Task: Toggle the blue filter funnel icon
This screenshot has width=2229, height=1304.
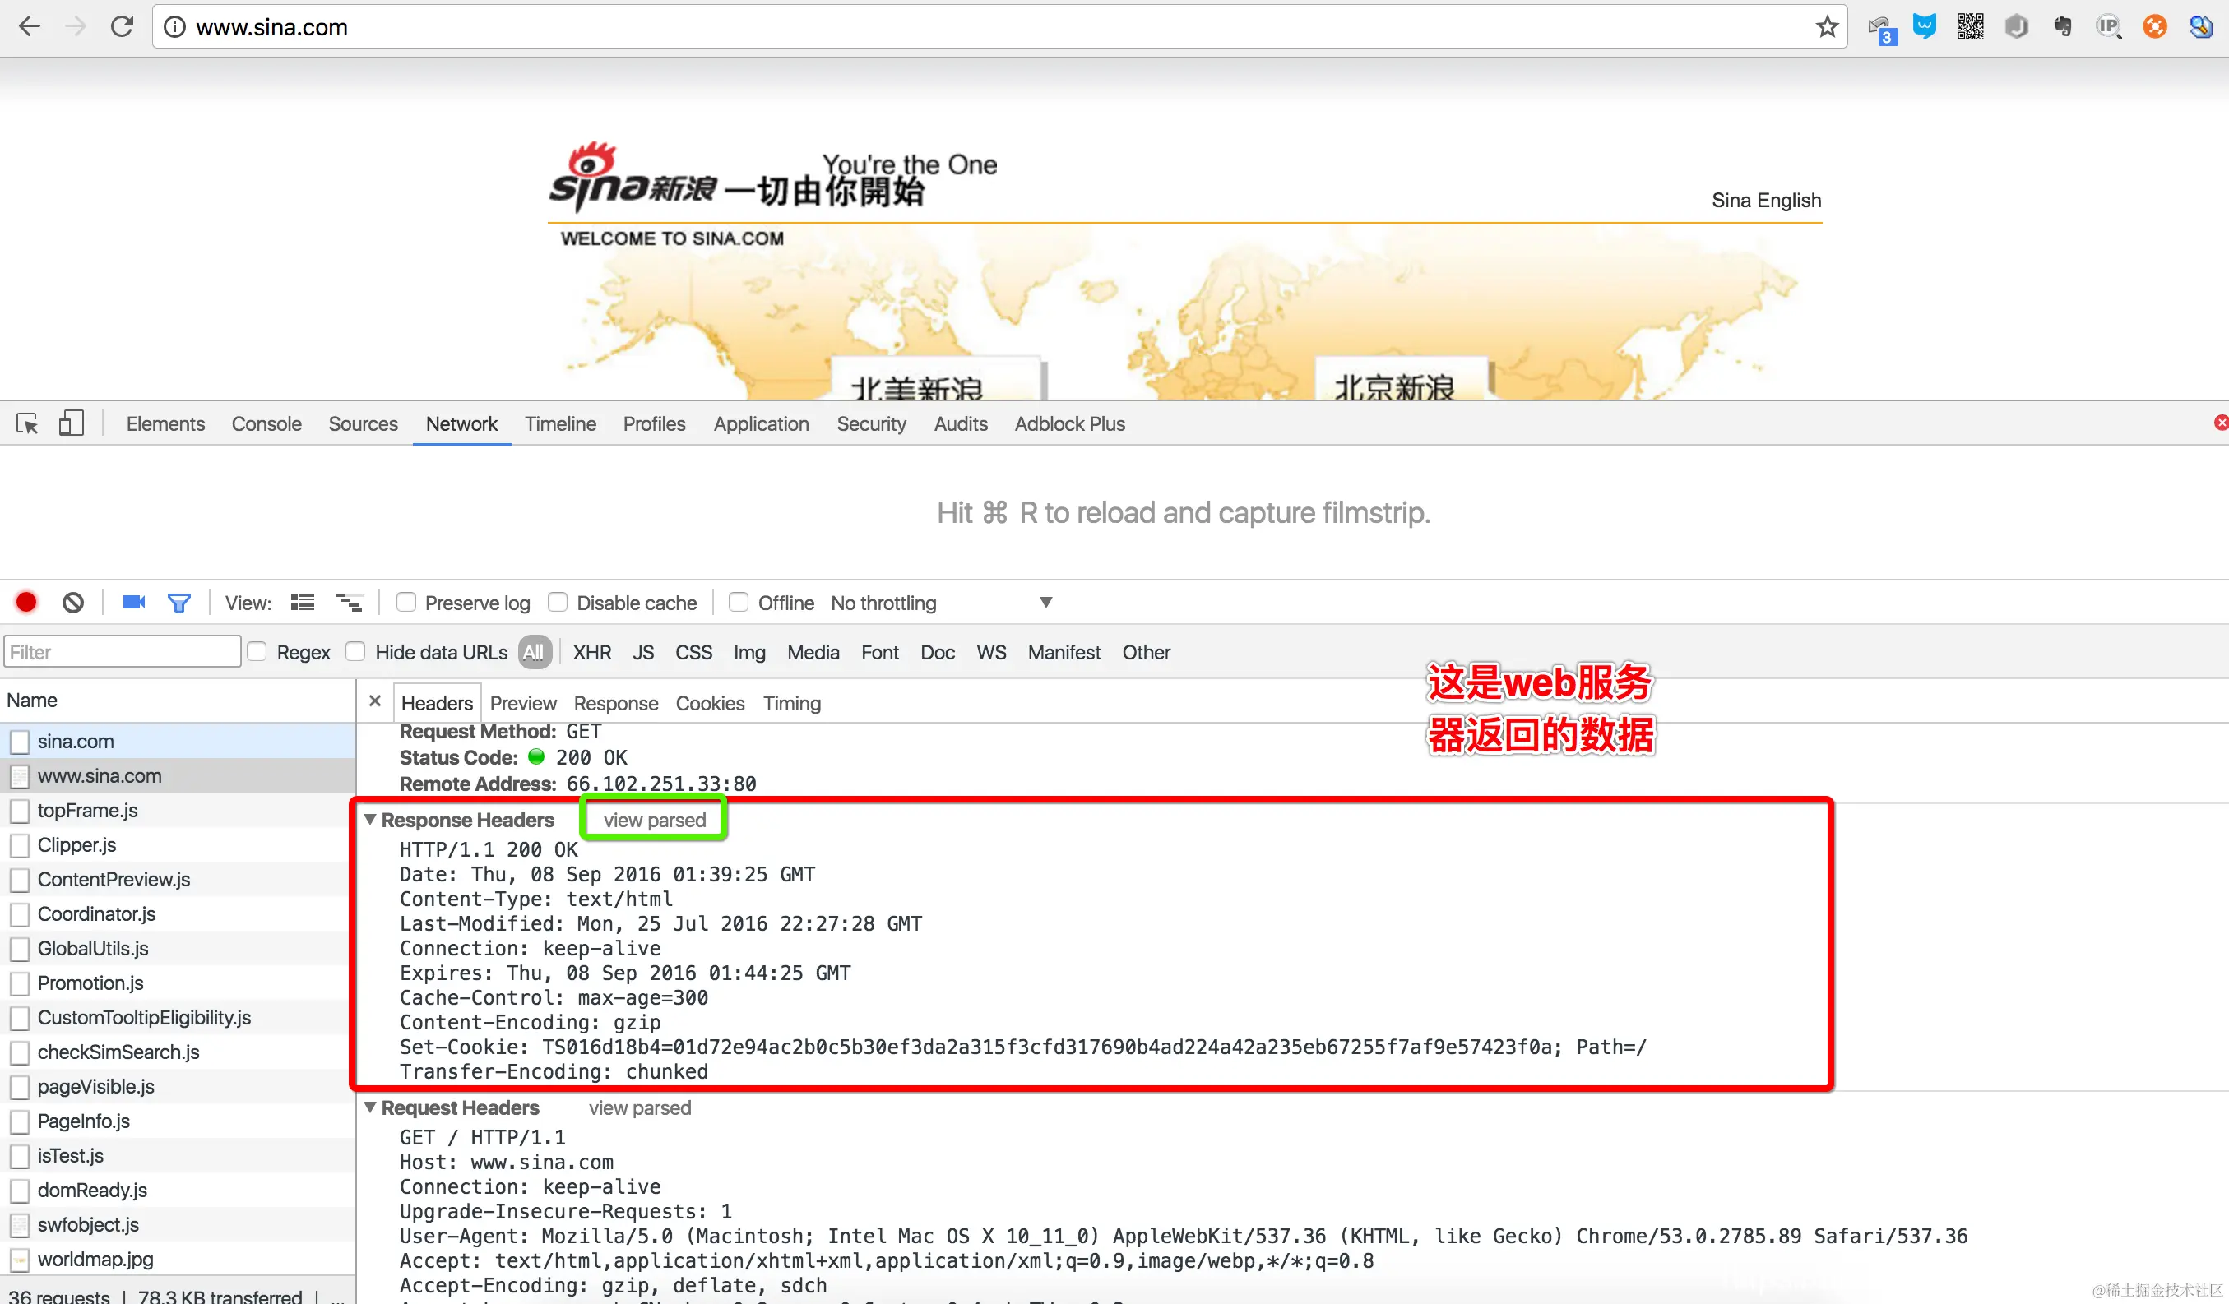Action: point(178,603)
